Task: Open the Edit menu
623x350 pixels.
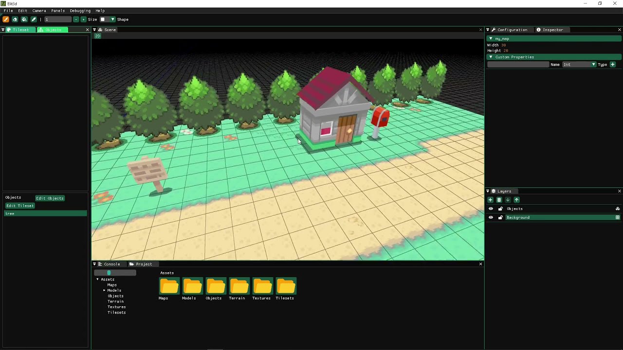Action: (22, 11)
